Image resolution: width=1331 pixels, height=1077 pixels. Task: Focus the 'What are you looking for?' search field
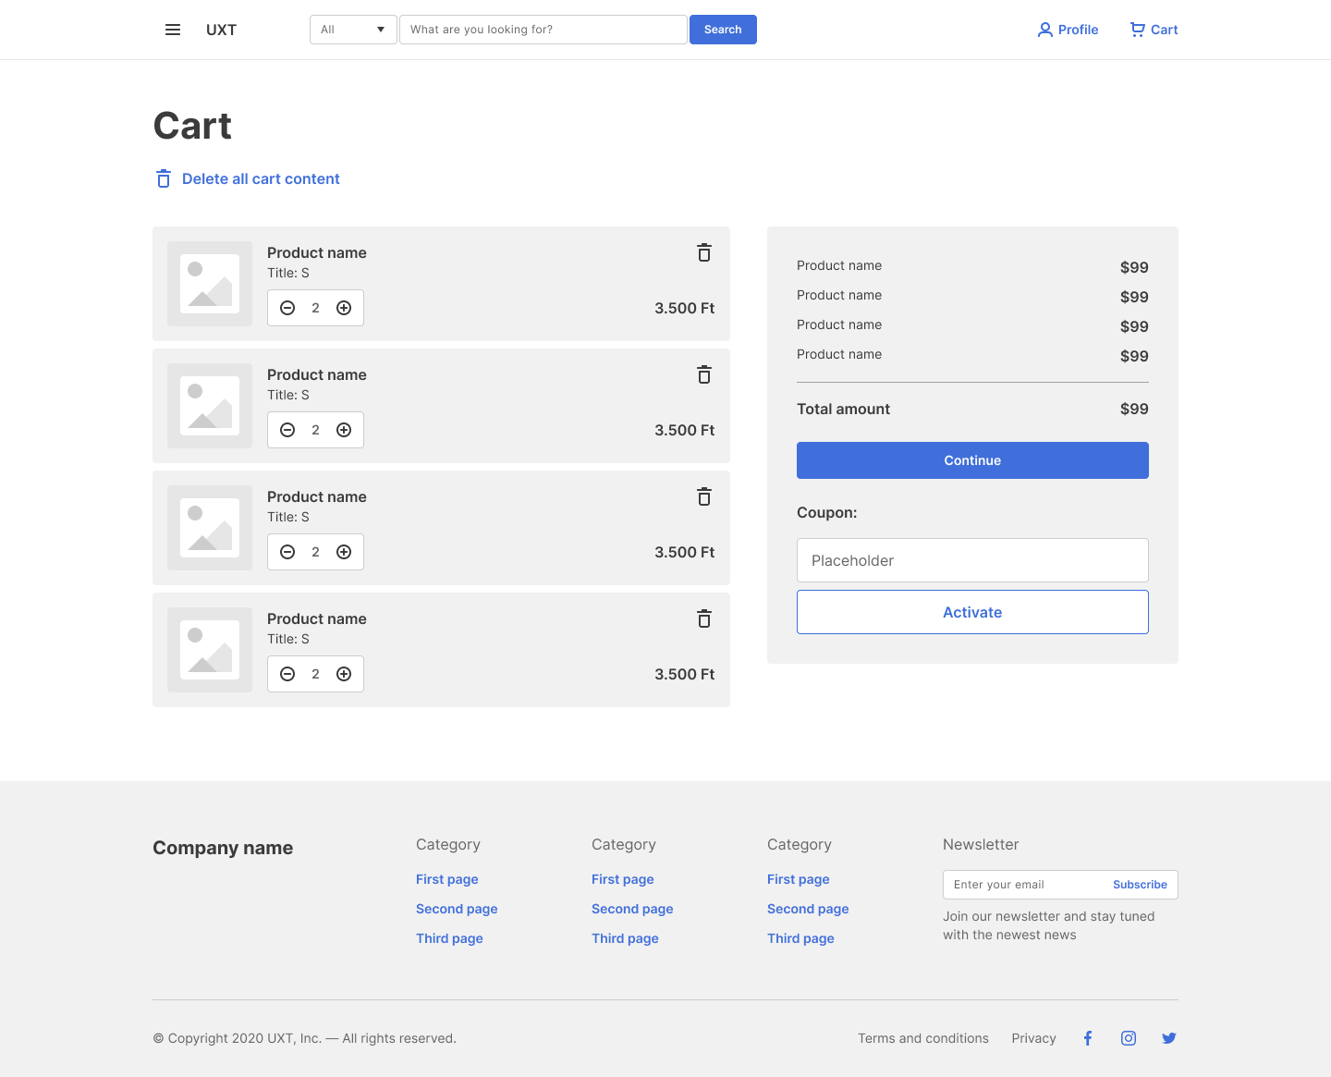tap(543, 30)
